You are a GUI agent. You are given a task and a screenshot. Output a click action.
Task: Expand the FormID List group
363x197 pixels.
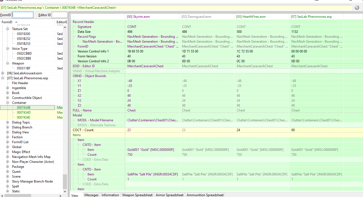coord(8,142)
